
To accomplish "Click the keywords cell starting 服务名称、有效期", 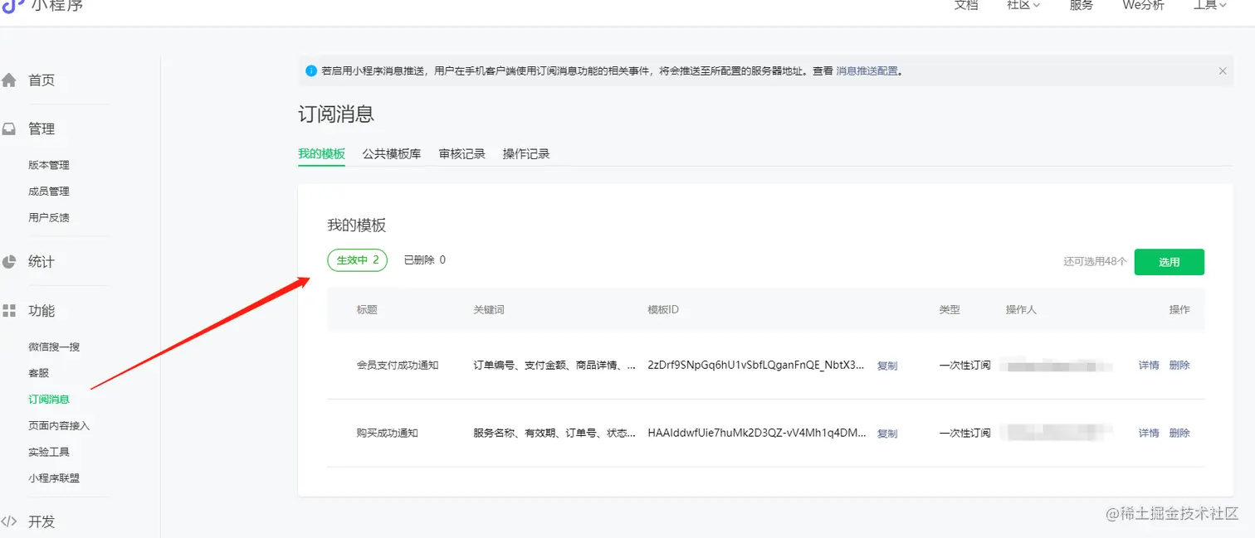I will [554, 434].
